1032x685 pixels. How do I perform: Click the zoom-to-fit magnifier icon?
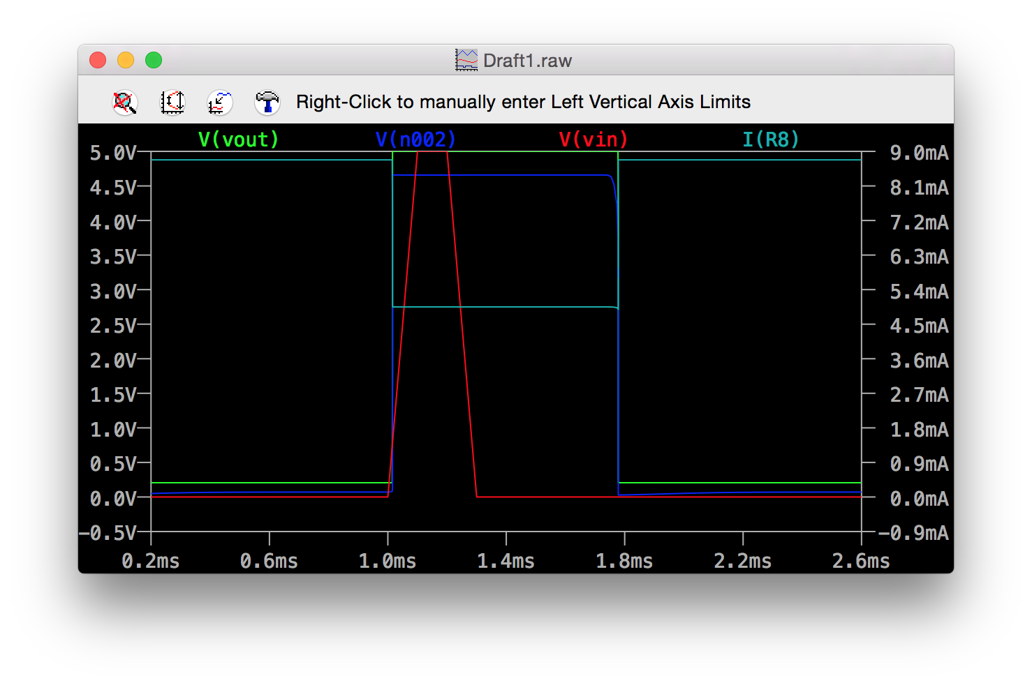coord(125,103)
